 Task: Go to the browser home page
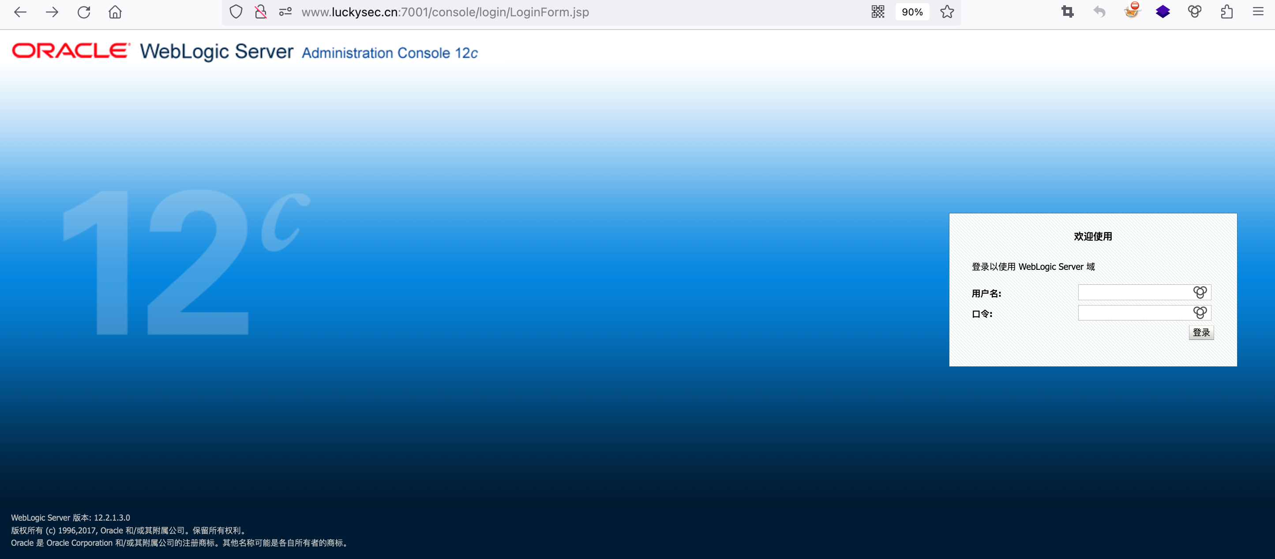[x=115, y=12]
